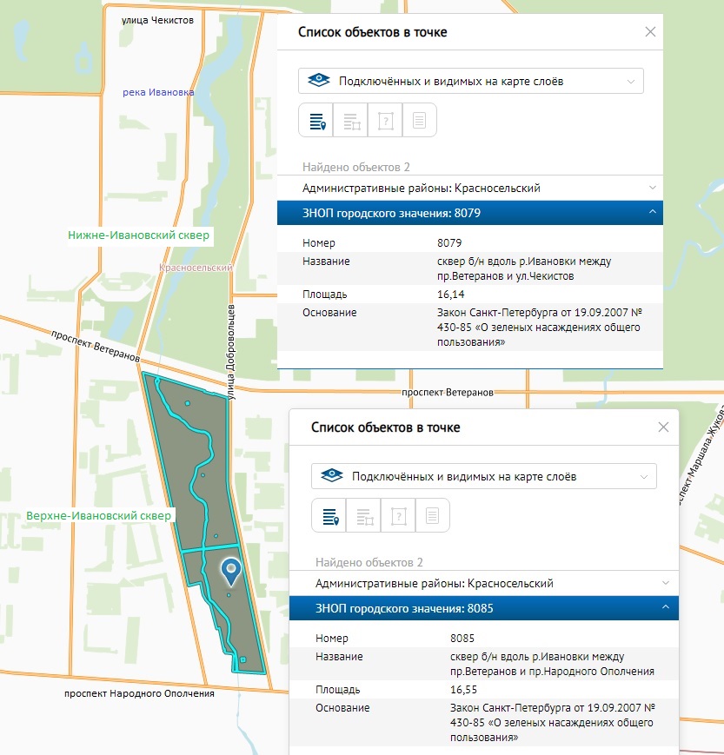Image resolution: width=724 pixels, height=755 pixels.
Task: Open the layers dropdown in the lower panel
Action: [483, 476]
